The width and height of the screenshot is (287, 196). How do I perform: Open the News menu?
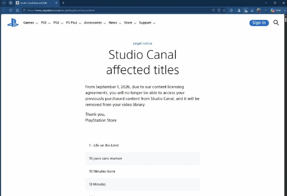pyautogui.click(x=115, y=23)
